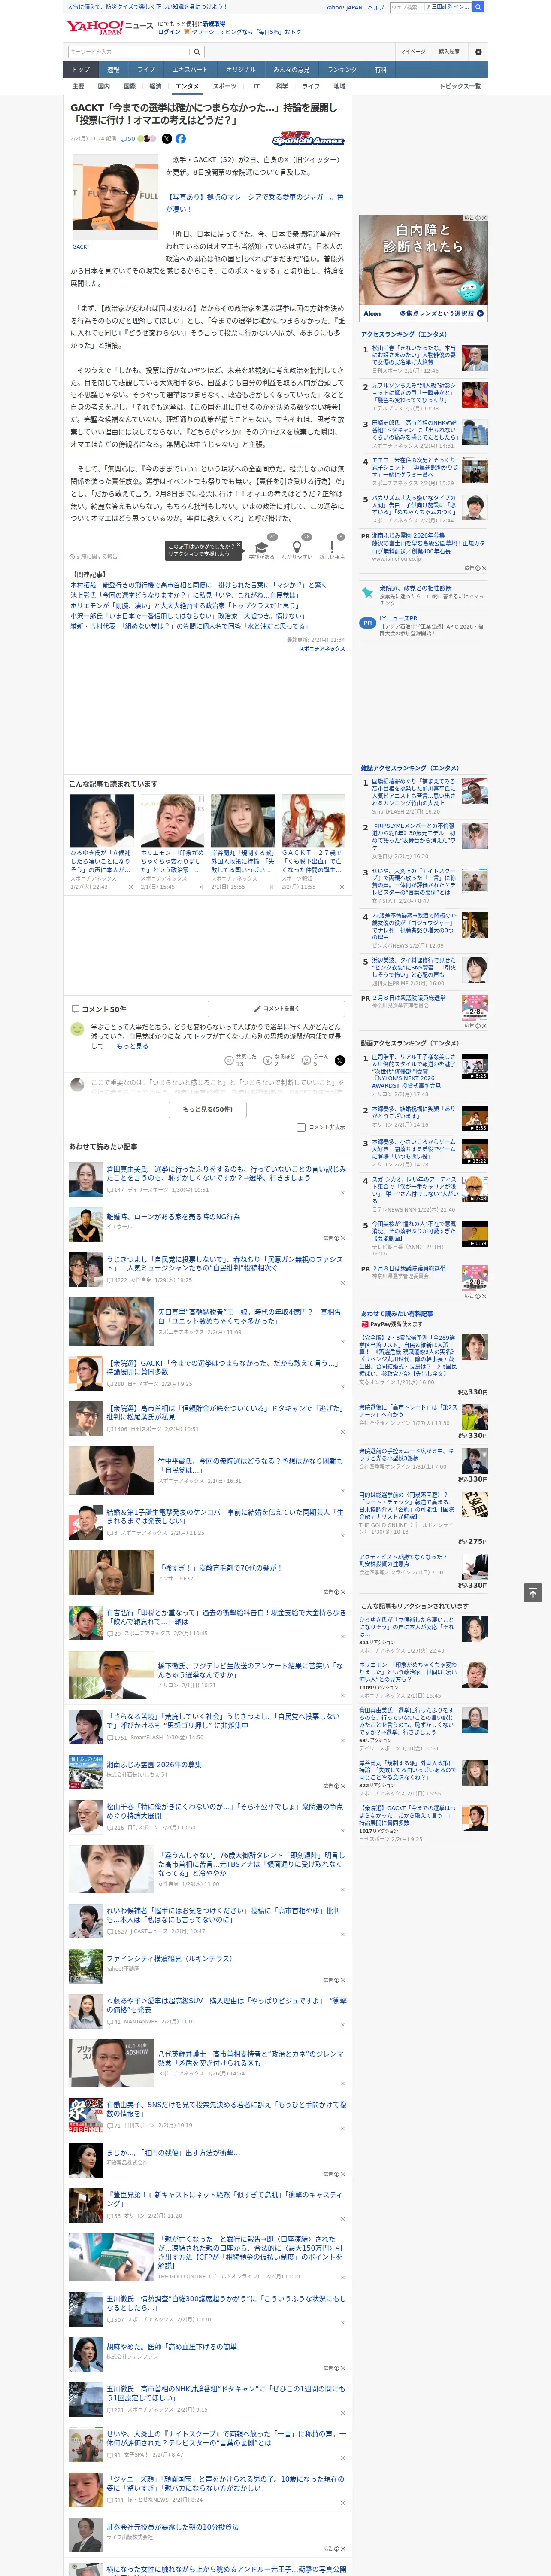Select the 速報 navigation tab

point(113,70)
